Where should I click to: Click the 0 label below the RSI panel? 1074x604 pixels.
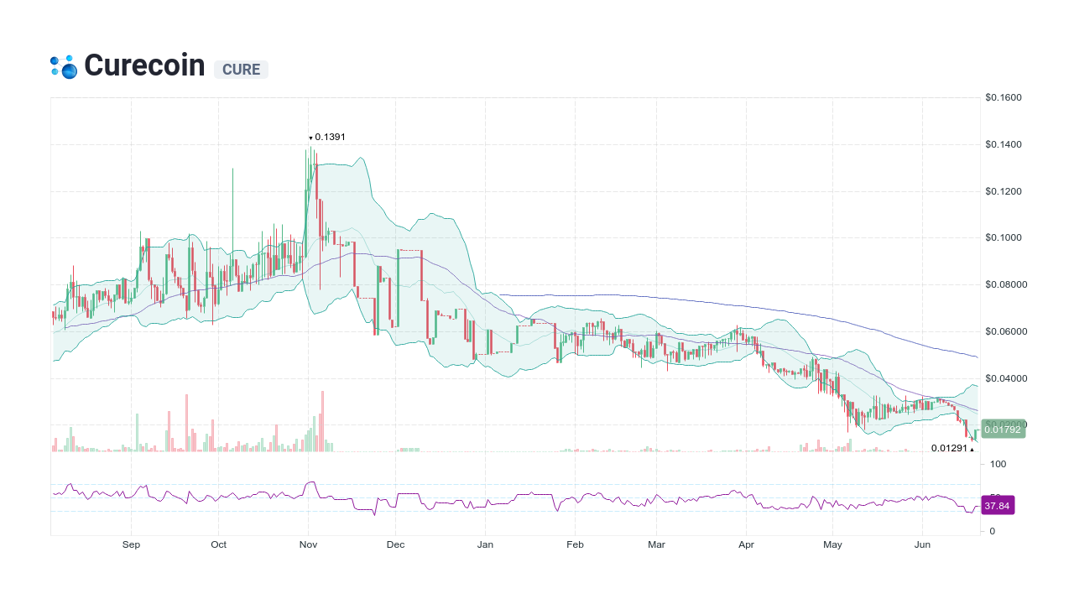click(x=993, y=530)
